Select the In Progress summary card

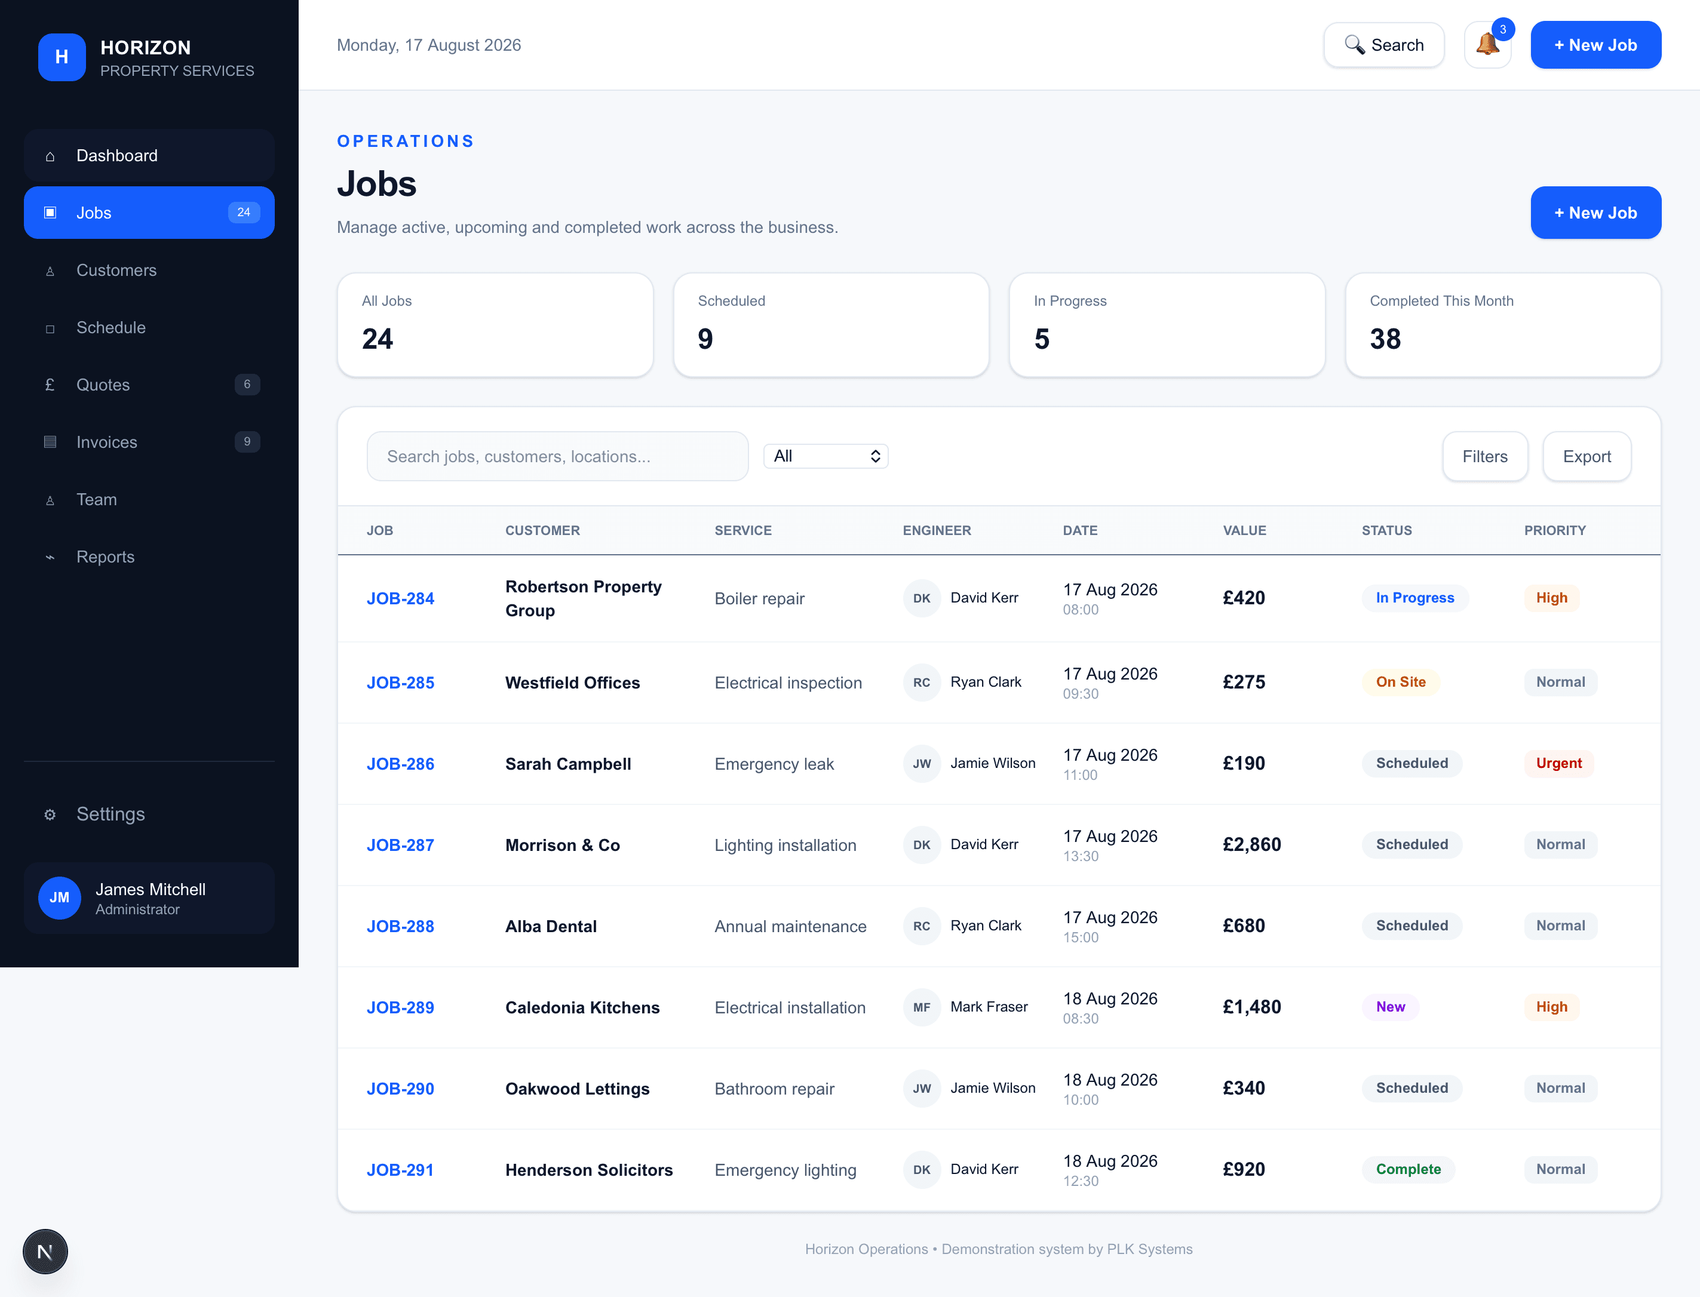1167,325
